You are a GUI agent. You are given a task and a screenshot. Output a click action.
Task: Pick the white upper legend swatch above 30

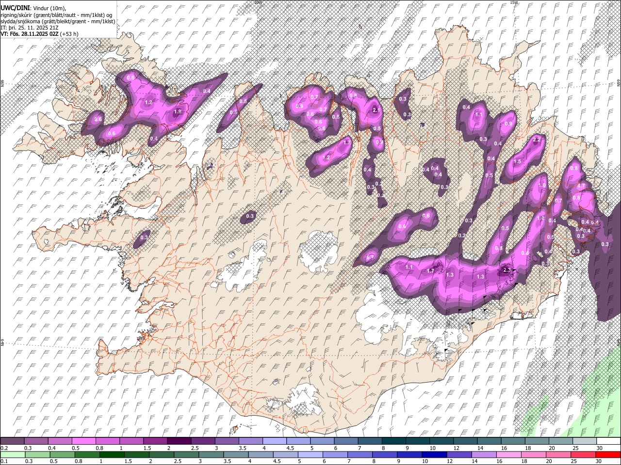(608, 441)
